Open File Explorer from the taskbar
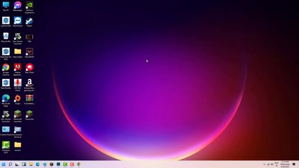Screen dimensions: 299x168 click(x=31, y=164)
